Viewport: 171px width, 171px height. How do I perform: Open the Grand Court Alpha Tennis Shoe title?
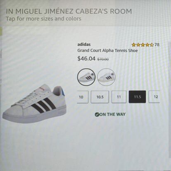pyautogui.click(x=107, y=50)
